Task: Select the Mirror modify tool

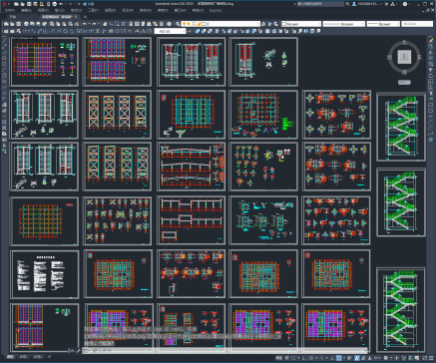Action: tap(431, 52)
